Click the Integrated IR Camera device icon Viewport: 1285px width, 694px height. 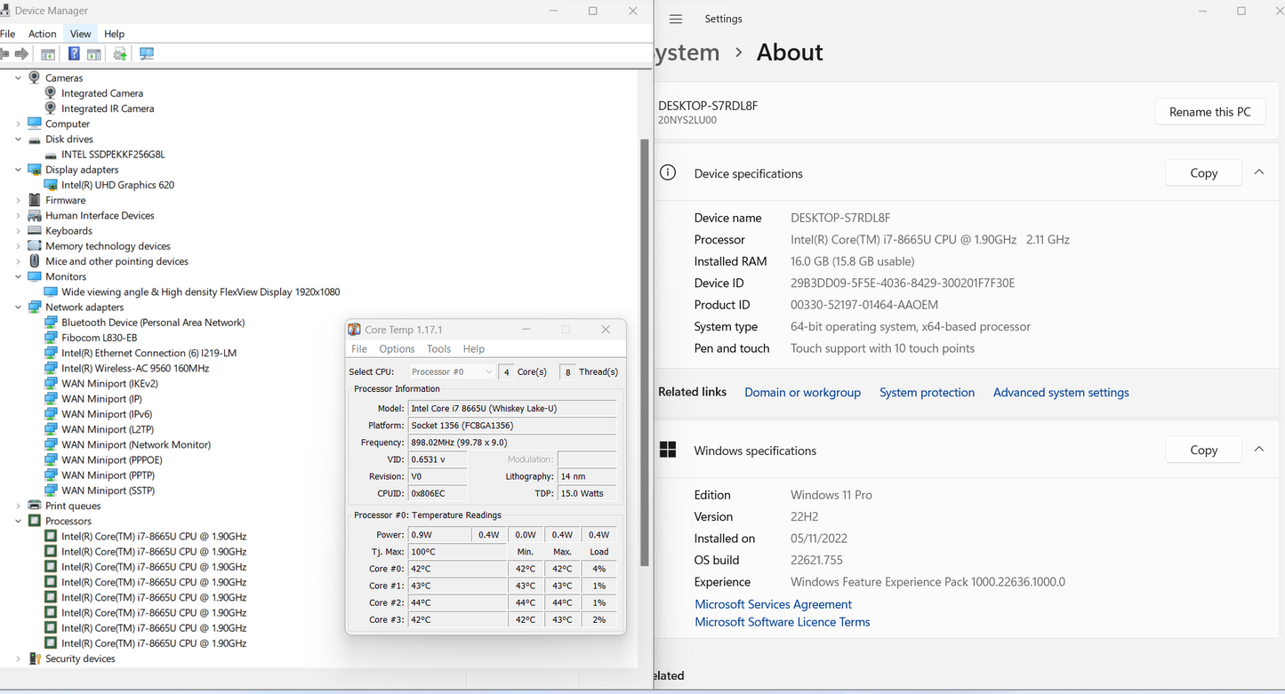51,108
